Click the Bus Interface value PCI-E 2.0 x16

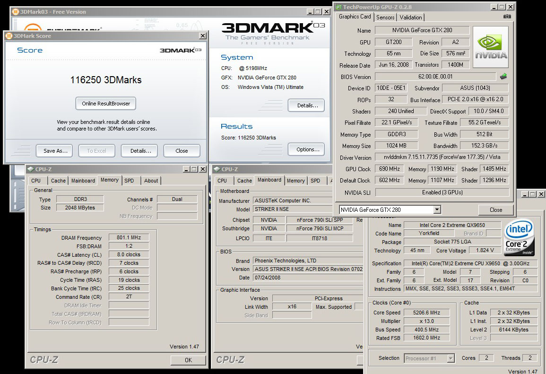(x=475, y=99)
